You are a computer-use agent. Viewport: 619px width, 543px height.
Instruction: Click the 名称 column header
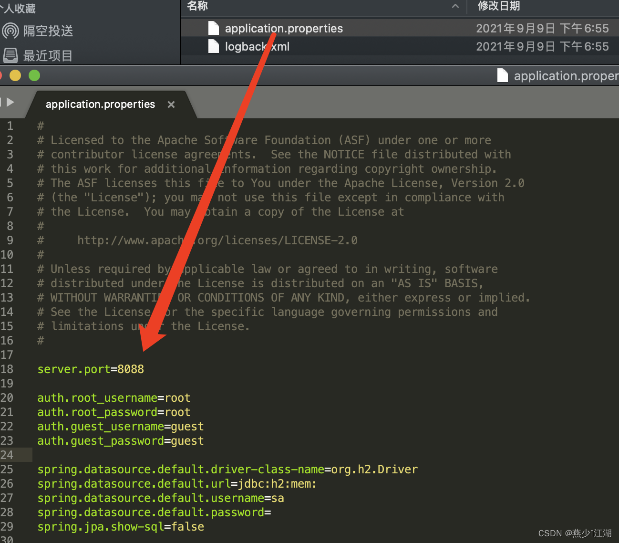point(197,7)
